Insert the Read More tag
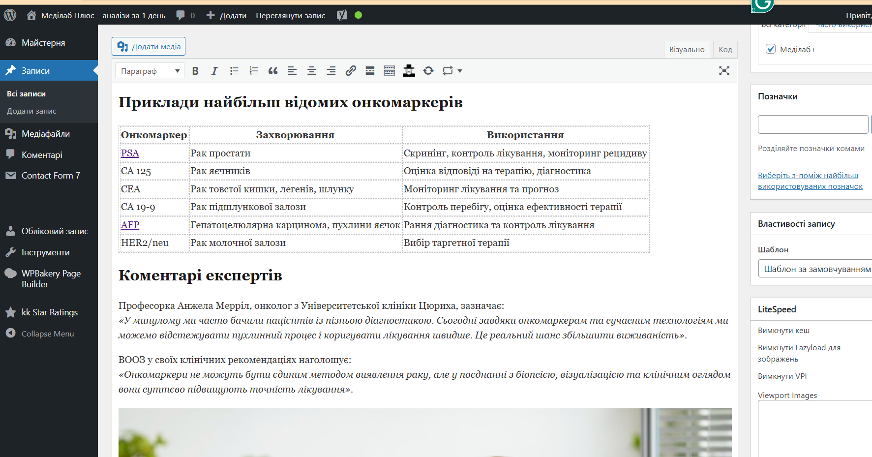 pos(370,70)
